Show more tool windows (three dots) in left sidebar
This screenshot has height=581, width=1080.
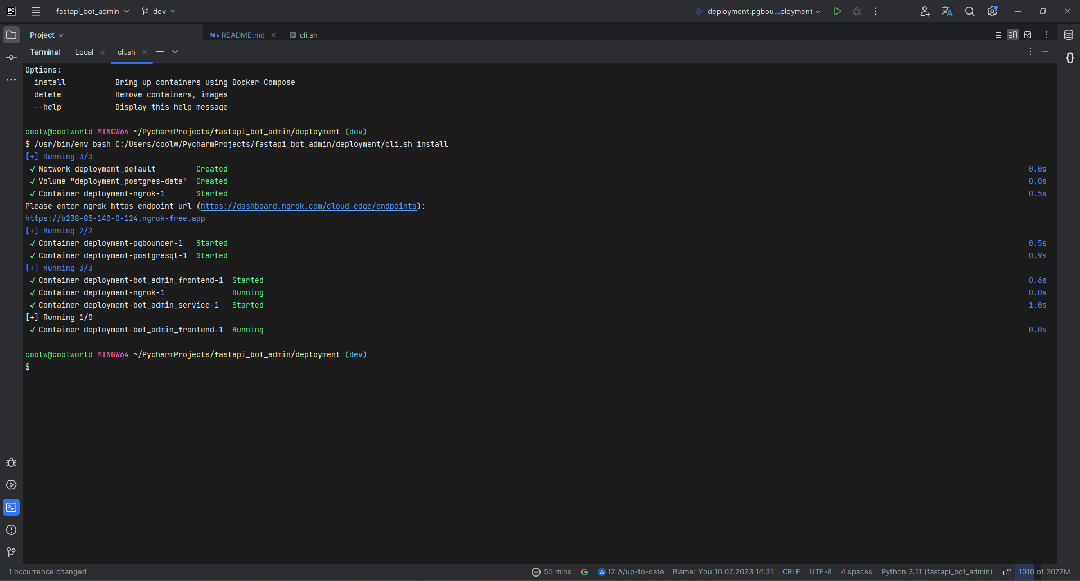coord(11,80)
